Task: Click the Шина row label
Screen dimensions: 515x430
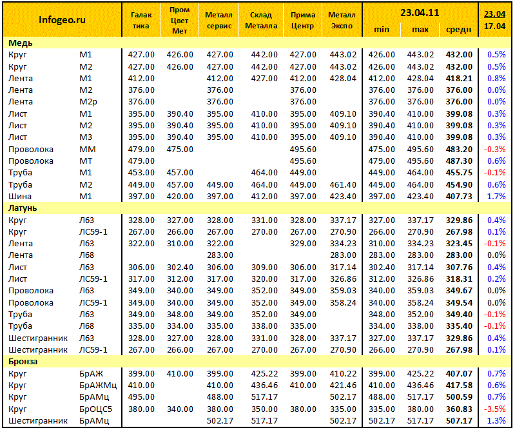Action: (x=20, y=197)
